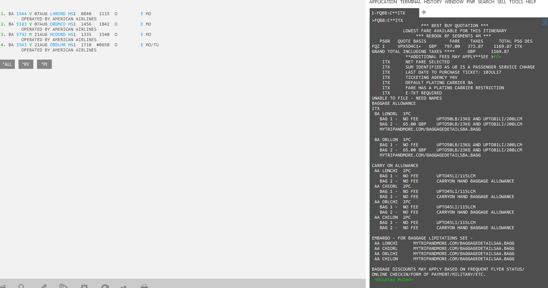Open the WINDOW menu
This screenshot has height=288, width=548.
454,2
